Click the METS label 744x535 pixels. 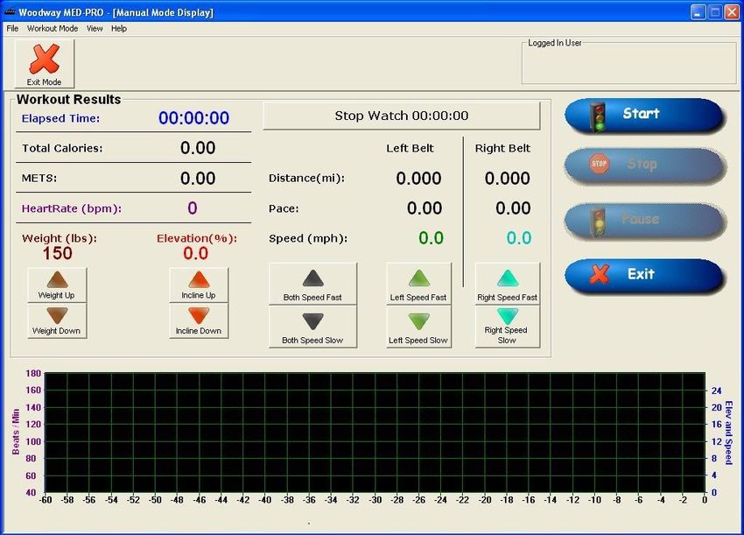click(x=39, y=179)
